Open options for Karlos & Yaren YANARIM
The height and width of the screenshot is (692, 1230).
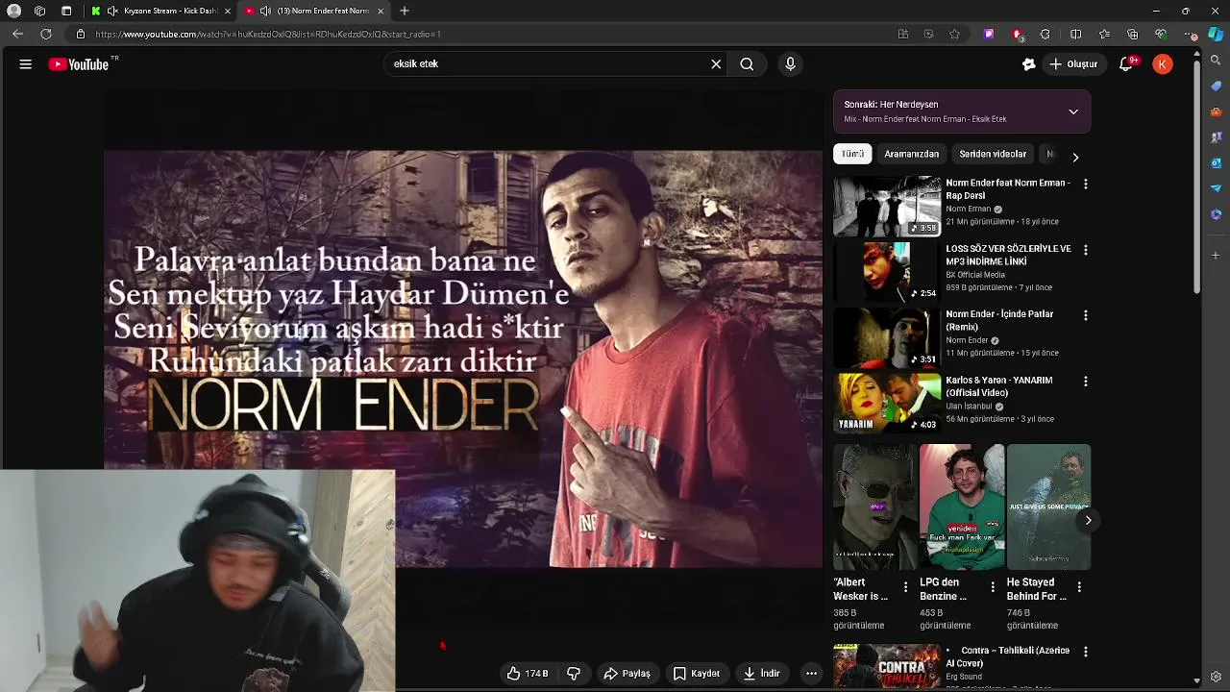1086,382
